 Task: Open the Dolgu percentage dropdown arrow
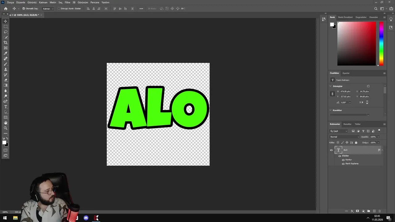(x=378, y=142)
